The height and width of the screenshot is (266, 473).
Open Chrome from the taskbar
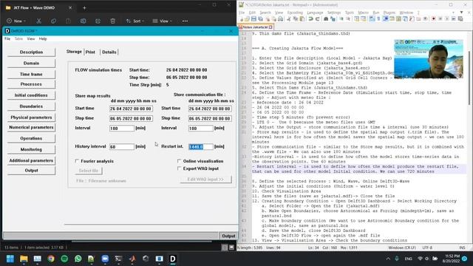pos(51,259)
